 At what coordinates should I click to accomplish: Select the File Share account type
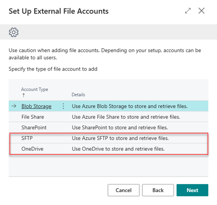pos(33,117)
